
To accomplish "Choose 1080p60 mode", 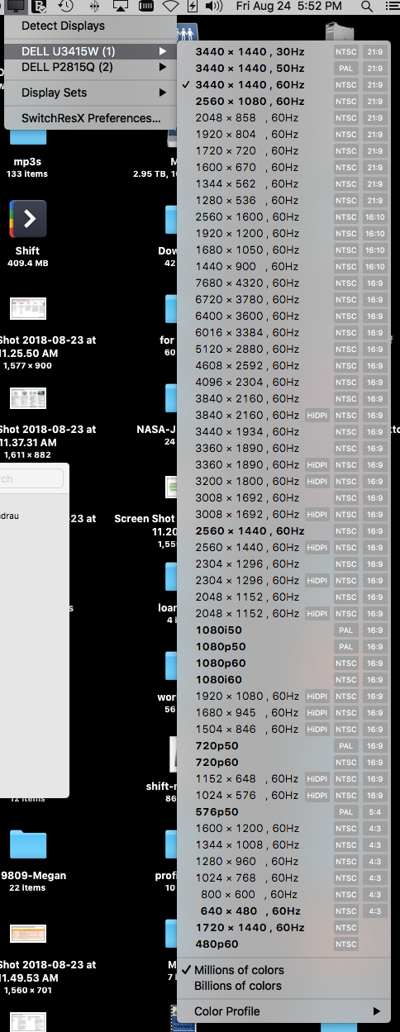I will pos(283,663).
